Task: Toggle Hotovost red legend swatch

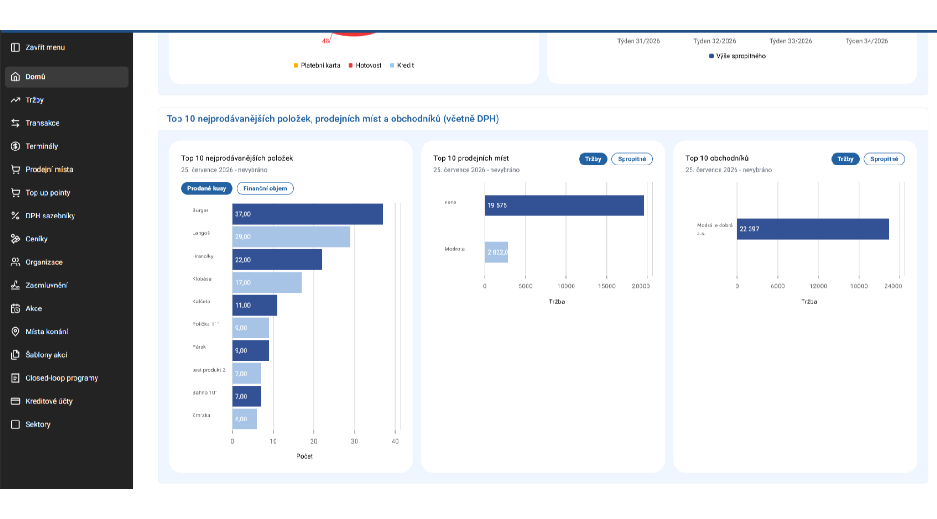Action: (x=350, y=65)
